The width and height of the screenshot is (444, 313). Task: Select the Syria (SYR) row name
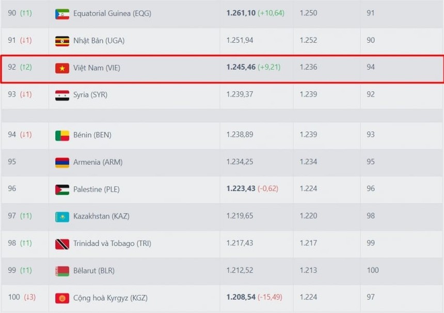[x=90, y=95]
